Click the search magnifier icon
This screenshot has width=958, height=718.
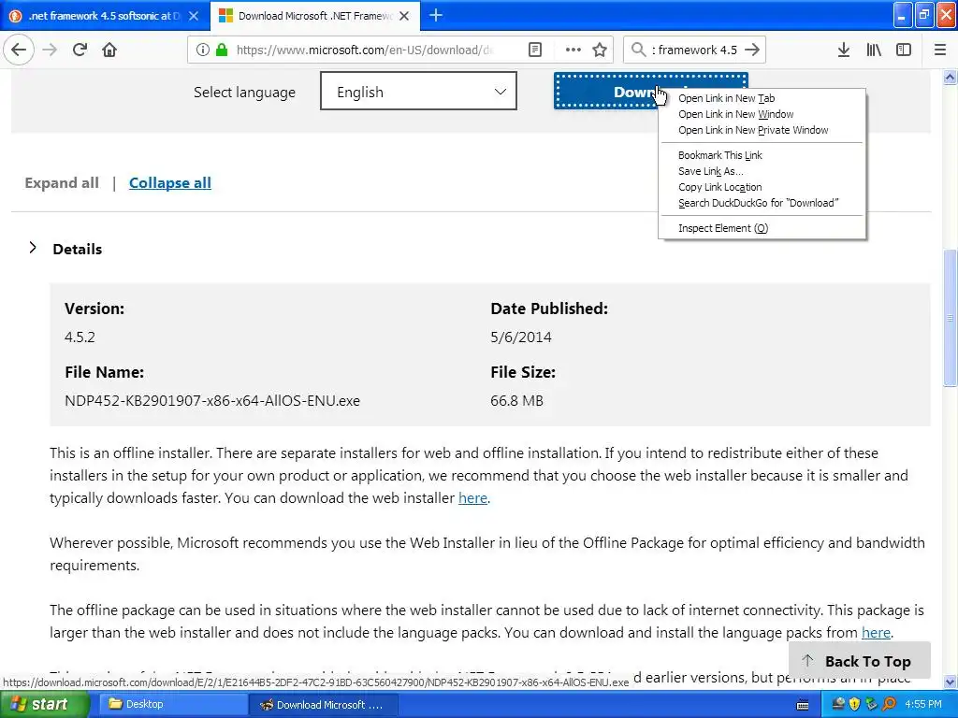tap(638, 50)
